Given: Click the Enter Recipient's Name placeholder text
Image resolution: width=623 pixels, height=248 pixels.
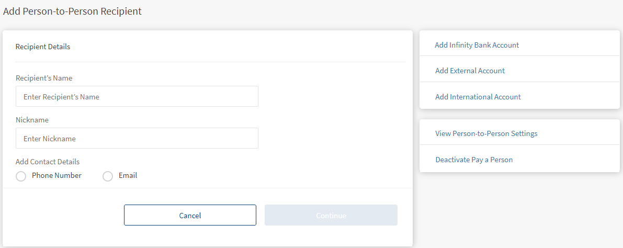Looking at the screenshot, I should point(61,97).
